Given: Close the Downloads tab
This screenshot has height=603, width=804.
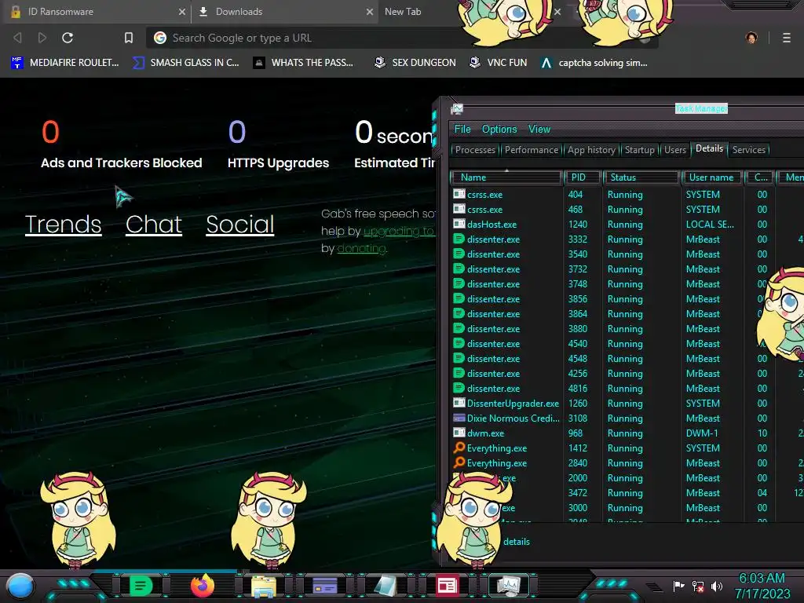Looking at the screenshot, I should (x=370, y=12).
